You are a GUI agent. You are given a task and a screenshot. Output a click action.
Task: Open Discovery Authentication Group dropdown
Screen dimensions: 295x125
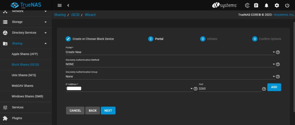click(170, 77)
